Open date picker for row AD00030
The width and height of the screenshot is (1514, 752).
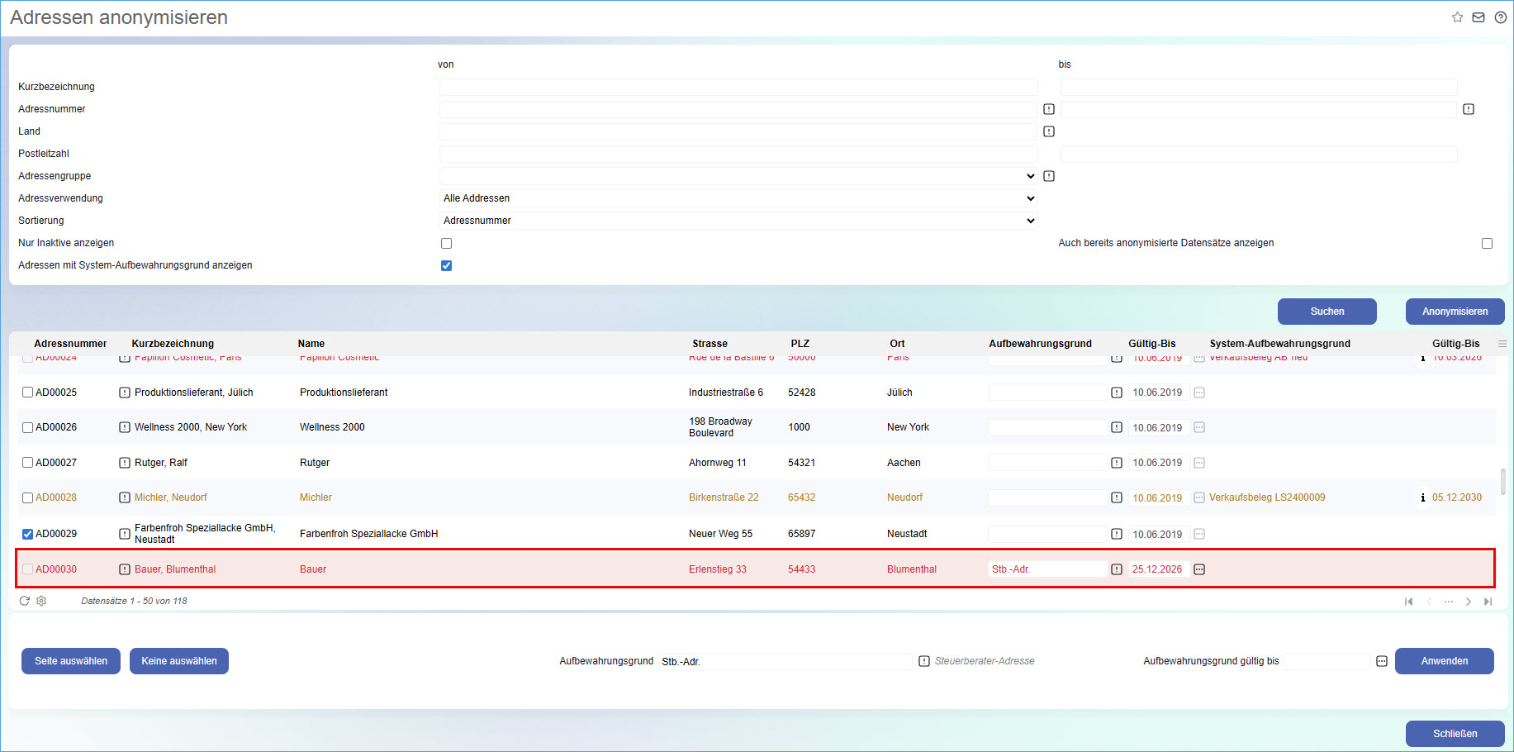1199,569
